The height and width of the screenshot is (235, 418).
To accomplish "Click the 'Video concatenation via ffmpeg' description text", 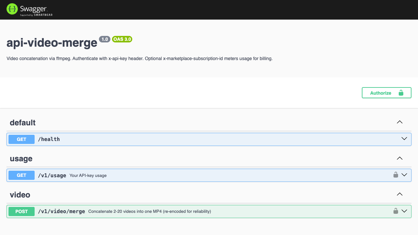I will (x=139, y=59).
